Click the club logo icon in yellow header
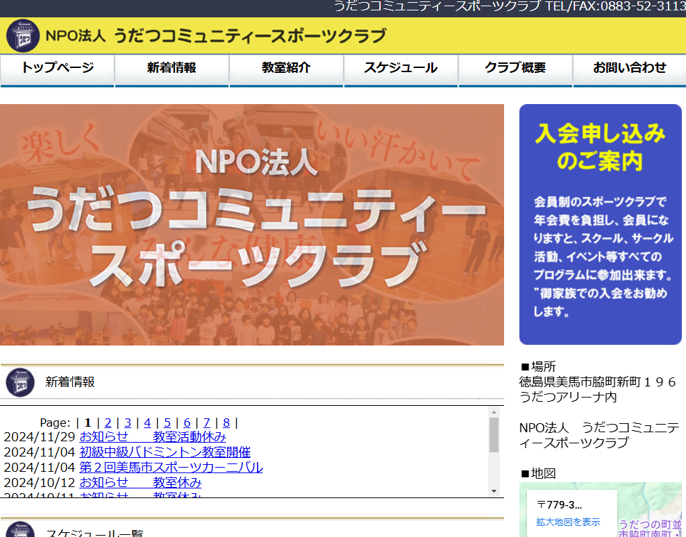The width and height of the screenshot is (686, 537). point(23,36)
